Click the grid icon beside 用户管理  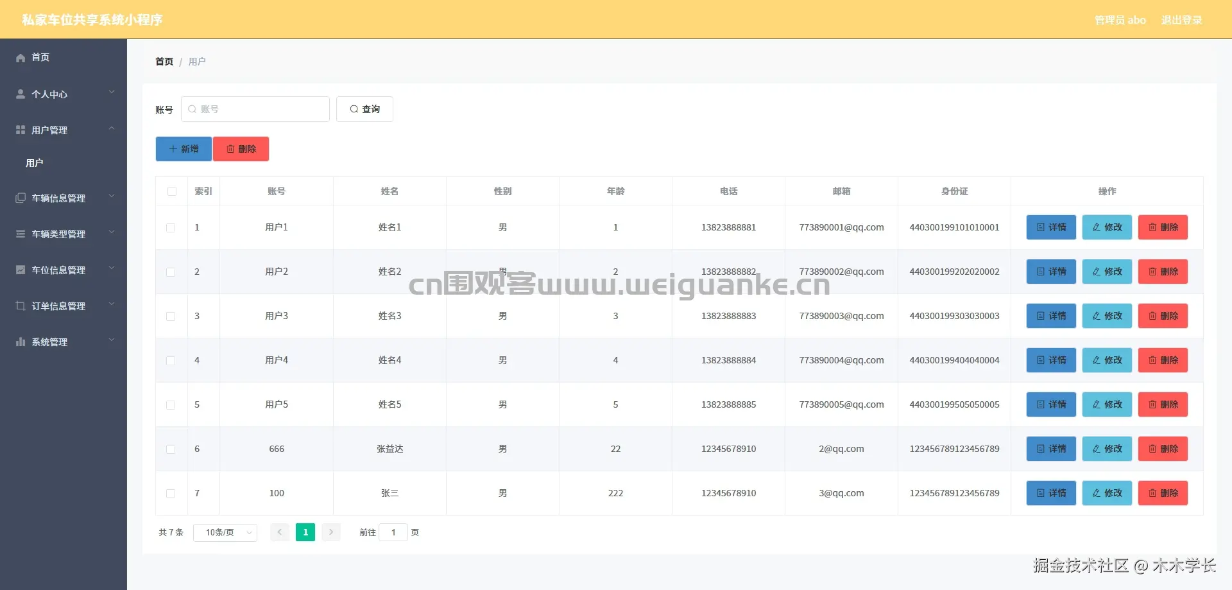tap(21, 130)
